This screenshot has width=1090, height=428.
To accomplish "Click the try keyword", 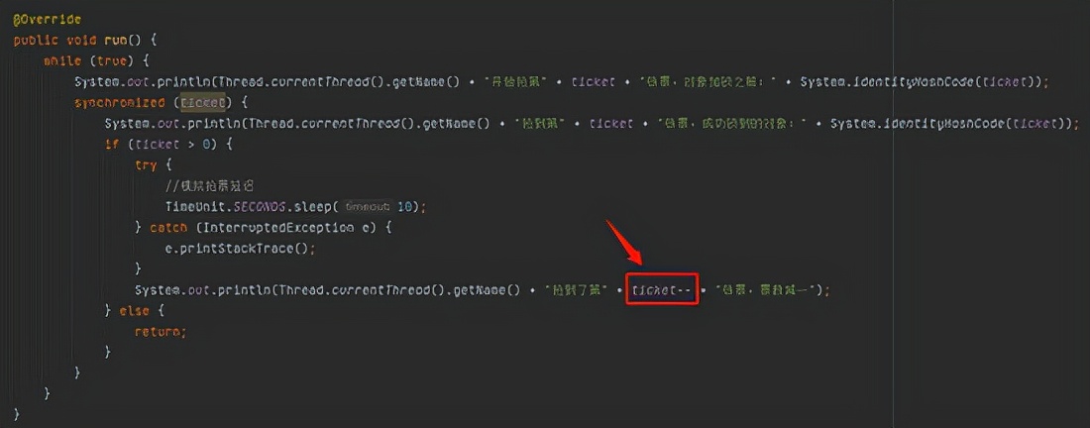I will (147, 165).
